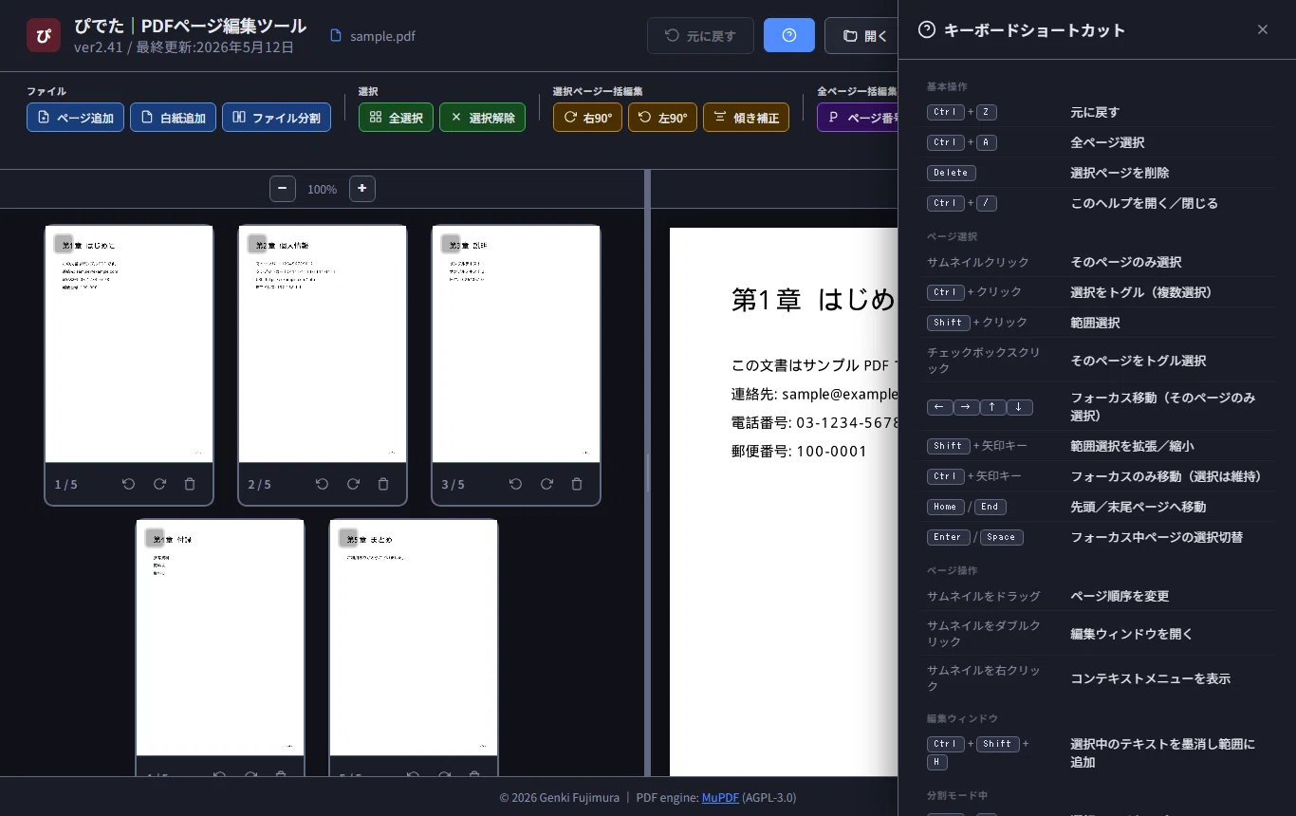
Task: Rotate selected pages with 右90°
Action: [587, 118]
